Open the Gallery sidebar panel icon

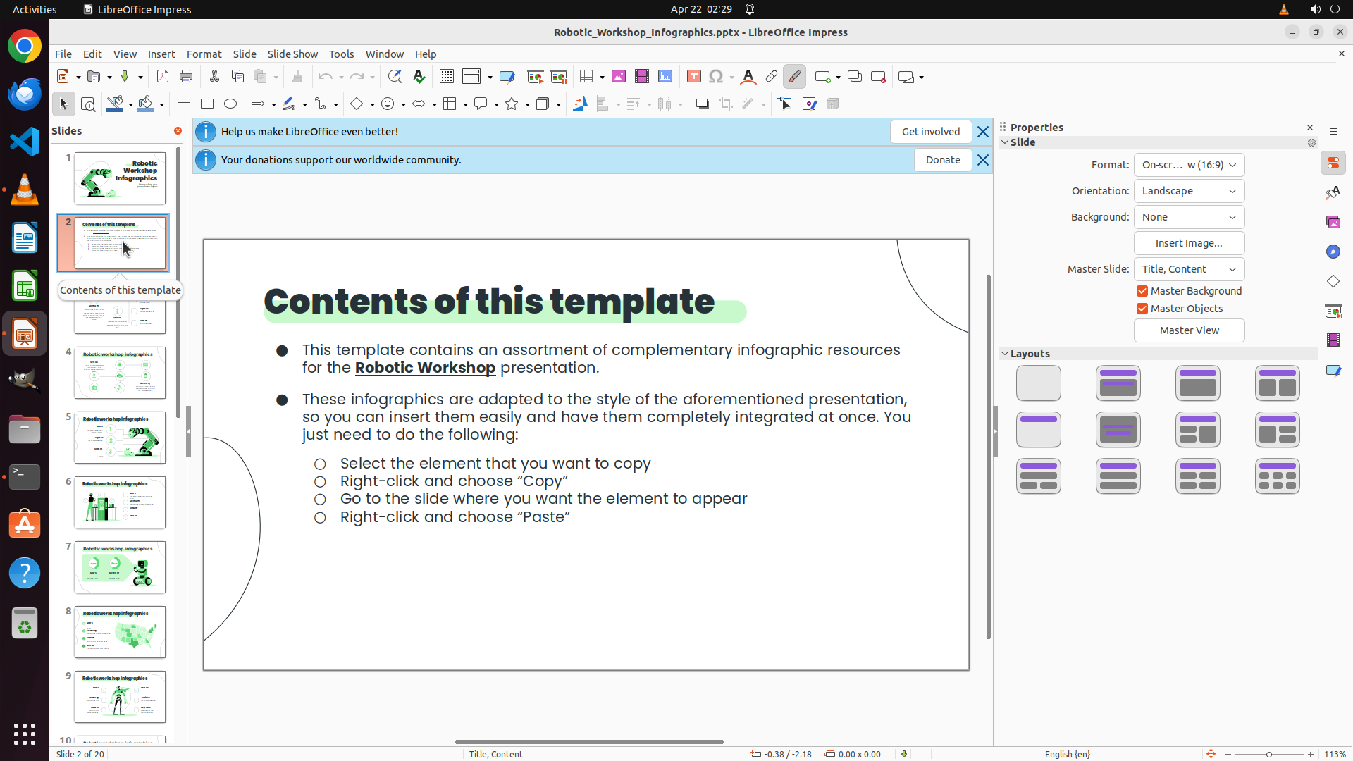(x=1333, y=223)
